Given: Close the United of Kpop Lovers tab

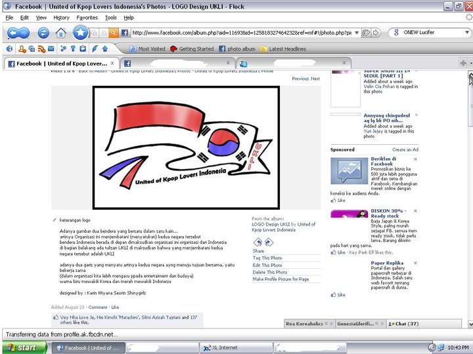Looking at the screenshot, I should pos(112,63).
